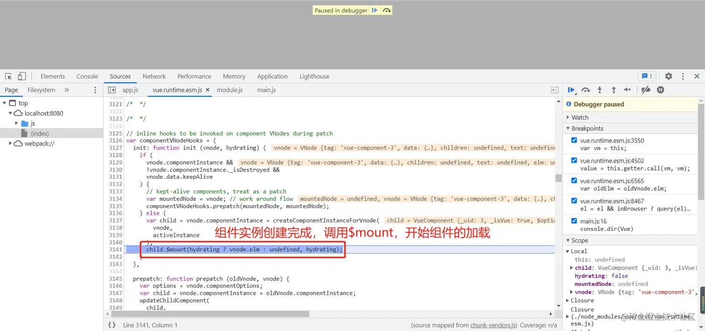Switch to the Elements panel
Viewport: 705px width, 331px height.
pos(53,76)
